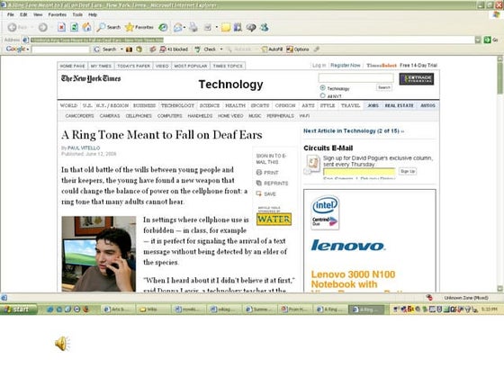Click the Research toolbar icon
The height and width of the screenshot is (378, 504).
[x=238, y=28]
